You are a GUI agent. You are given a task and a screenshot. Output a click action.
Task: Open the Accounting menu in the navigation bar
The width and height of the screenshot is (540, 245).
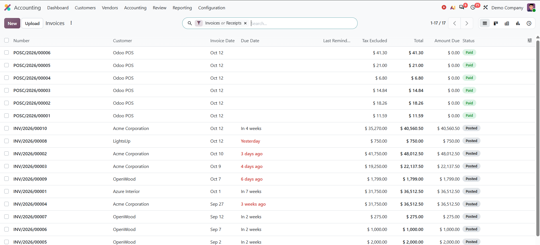[x=135, y=8]
